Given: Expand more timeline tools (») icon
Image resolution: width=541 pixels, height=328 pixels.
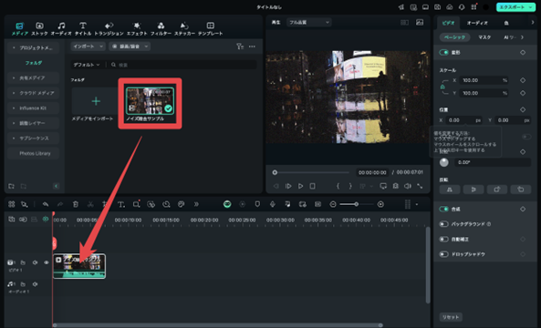Looking at the screenshot, I should coord(196,204).
